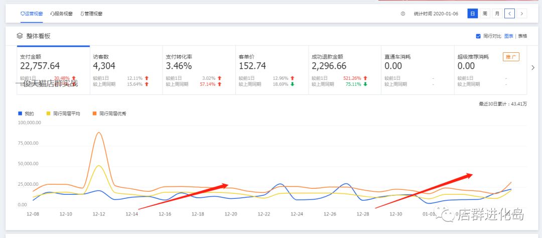Screen dimensions: 542x238
Task: Click the 12.11% visitor daily change
Action: tap(135, 78)
